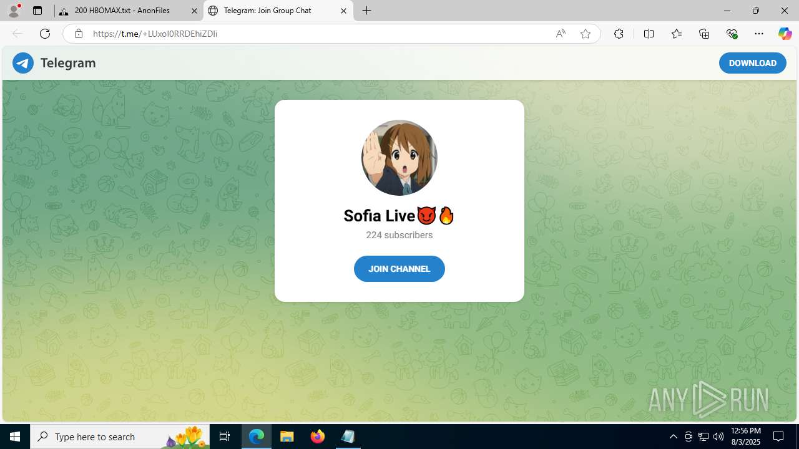Open the Favorites list icon
Viewport: 799px width, 449px height.
pyautogui.click(x=677, y=34)
